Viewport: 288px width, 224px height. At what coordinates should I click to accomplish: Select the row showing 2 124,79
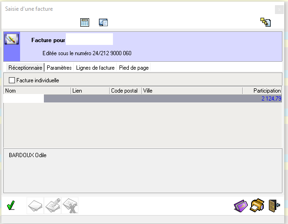click(162, 99)
